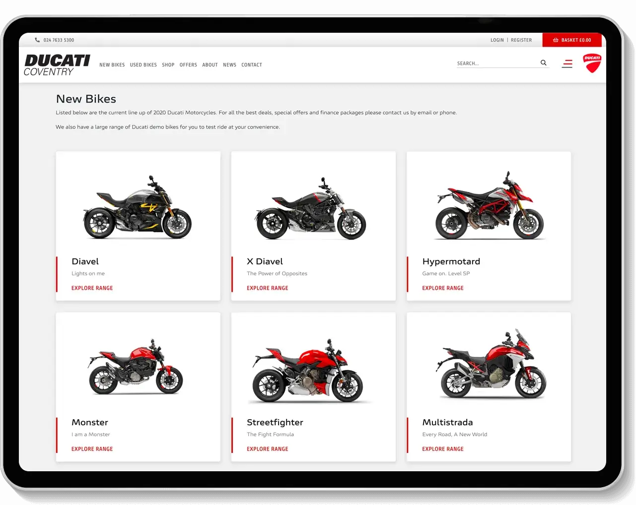Viewport: 636px width, 505px height.
Task: Open the OFFERS page
Action: coord(188,64)
